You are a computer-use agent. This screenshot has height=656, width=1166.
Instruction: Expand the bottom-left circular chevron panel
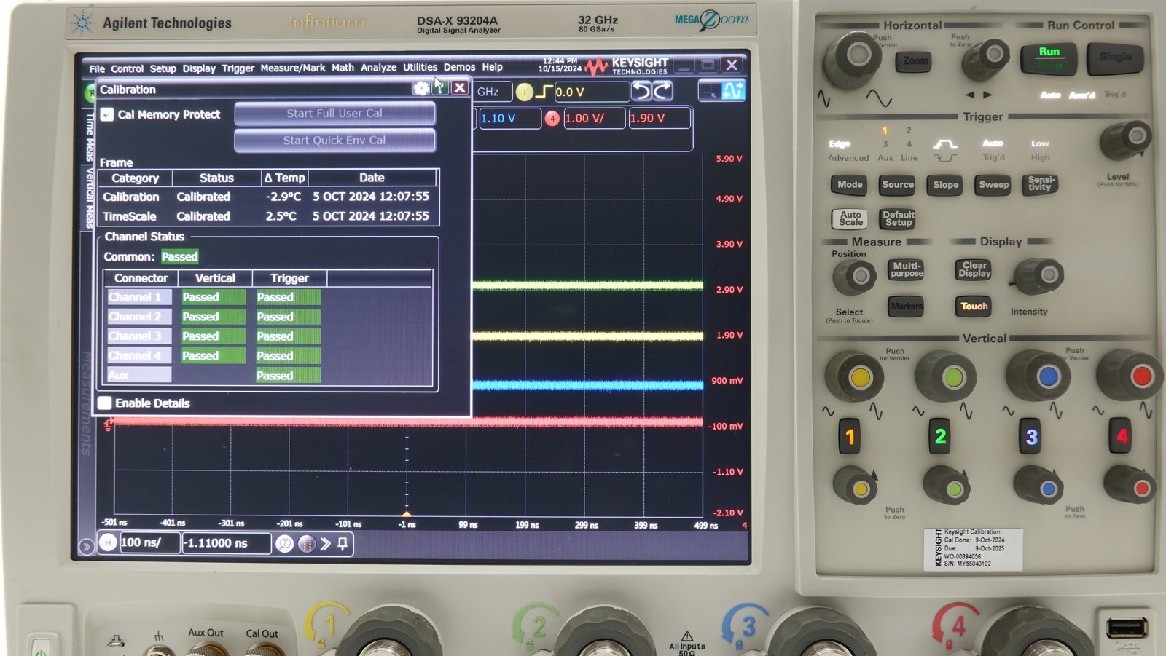point(86,545)
